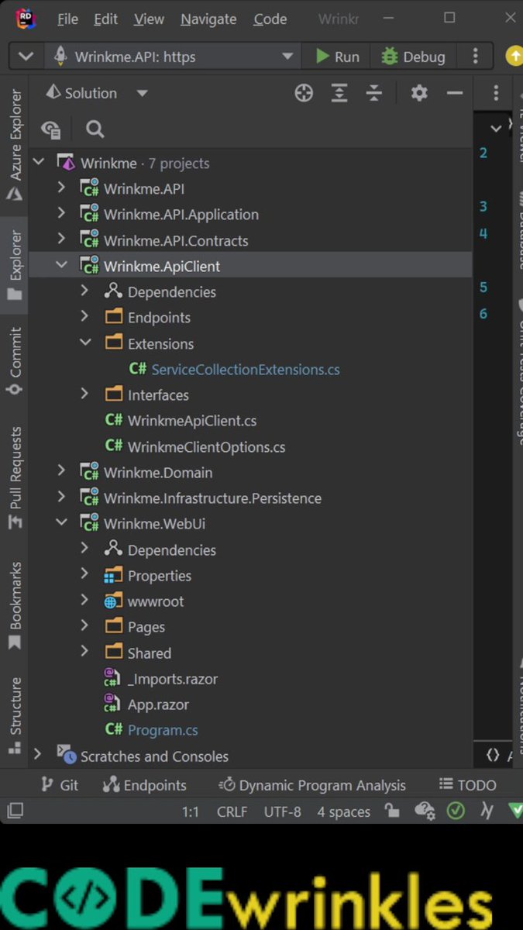
Task: Expand the Wrinkme.API.Contracts project node
Action: pos(61,240)
